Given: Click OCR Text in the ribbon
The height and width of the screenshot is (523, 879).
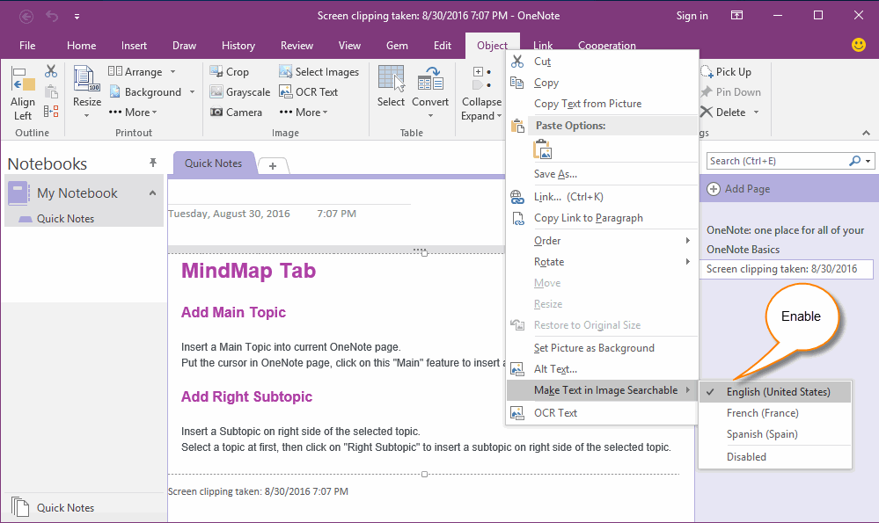Looking at the screenshot, I should click(x=308, y=91).
